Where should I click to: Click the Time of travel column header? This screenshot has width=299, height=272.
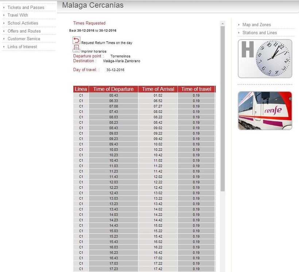(196, 89)
